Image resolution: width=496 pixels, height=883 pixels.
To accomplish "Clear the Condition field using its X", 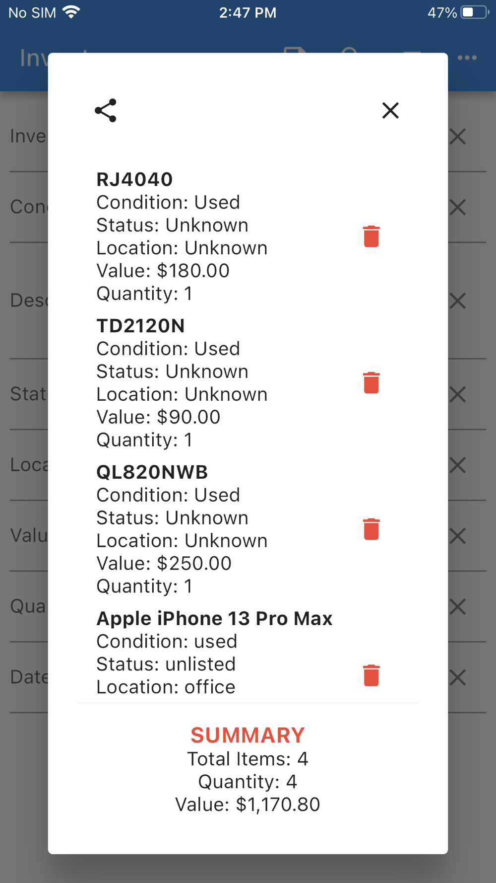I will coord(457,207).
